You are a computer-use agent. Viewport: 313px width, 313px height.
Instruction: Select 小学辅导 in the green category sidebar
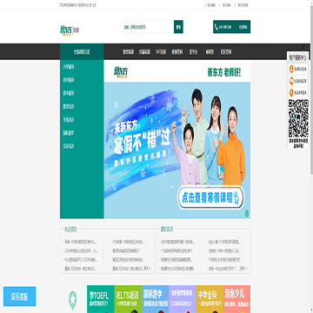pos(69,67)
